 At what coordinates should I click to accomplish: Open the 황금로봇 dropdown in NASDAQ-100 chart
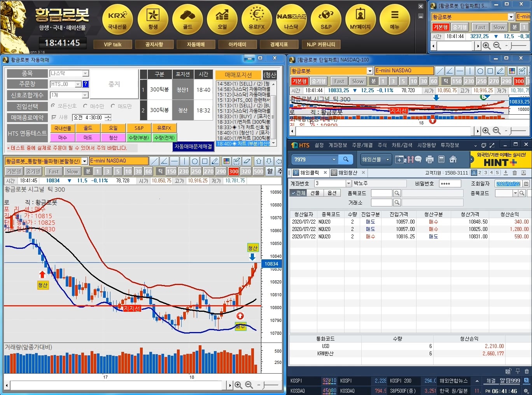[370, 71]
